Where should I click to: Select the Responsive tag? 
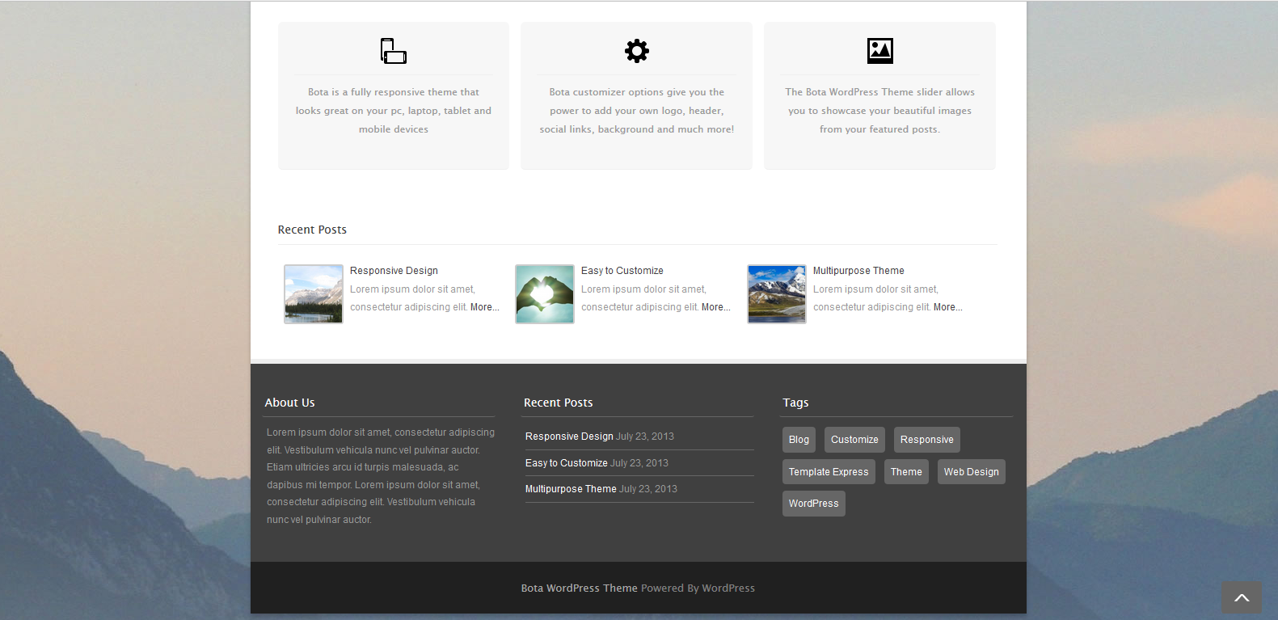click(926, 440)
